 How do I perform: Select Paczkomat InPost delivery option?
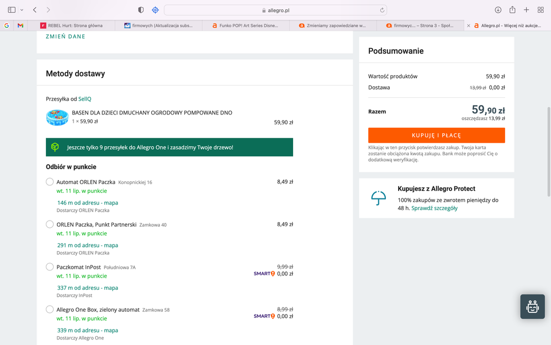[x=50, y=267]
